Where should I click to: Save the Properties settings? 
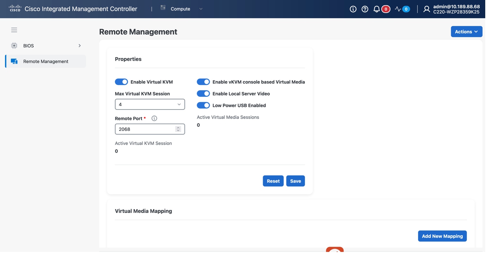pos(295,181)
